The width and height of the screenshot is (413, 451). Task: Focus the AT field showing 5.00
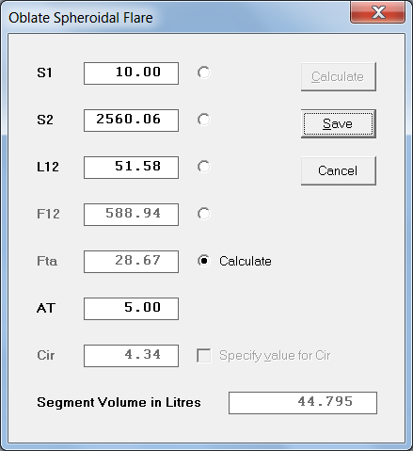click(x=131, y=309)
